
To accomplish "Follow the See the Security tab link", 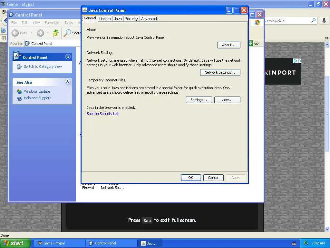I will click(102, 114).
